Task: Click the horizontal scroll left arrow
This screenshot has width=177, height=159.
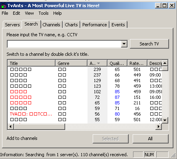Action: (x=10, y=127)
